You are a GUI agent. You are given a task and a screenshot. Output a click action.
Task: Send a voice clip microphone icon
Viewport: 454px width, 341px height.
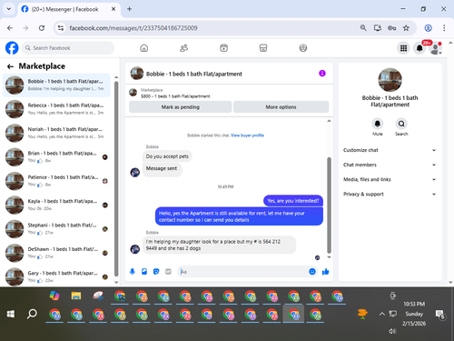click(x=133, y=272)
